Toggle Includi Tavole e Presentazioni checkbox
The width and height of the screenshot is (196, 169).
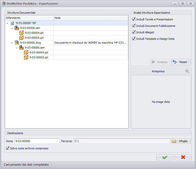tap(134, 19)
